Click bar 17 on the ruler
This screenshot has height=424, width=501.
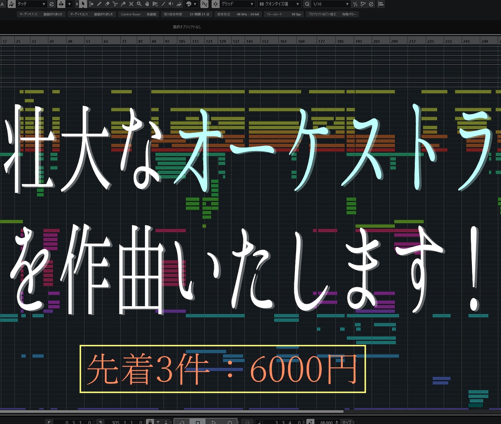coord(5,41)
